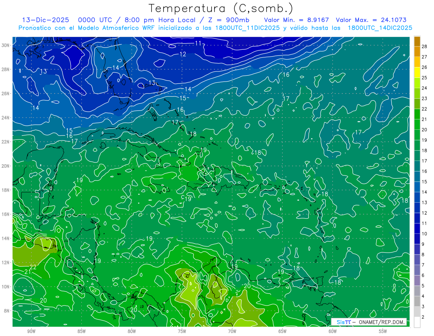Click the "75W" longitude label

point(182,331)
